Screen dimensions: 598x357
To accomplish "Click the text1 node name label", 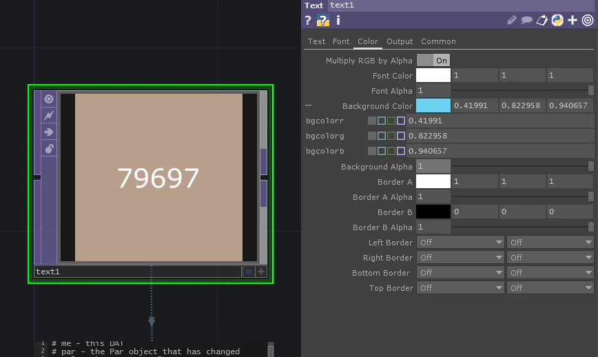I will point(138,272).
